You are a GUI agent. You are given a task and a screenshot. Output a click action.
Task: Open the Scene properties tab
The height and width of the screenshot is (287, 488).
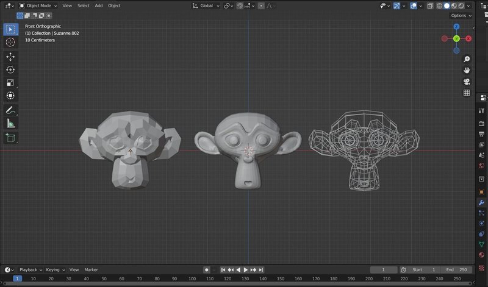tap(481, 155)
